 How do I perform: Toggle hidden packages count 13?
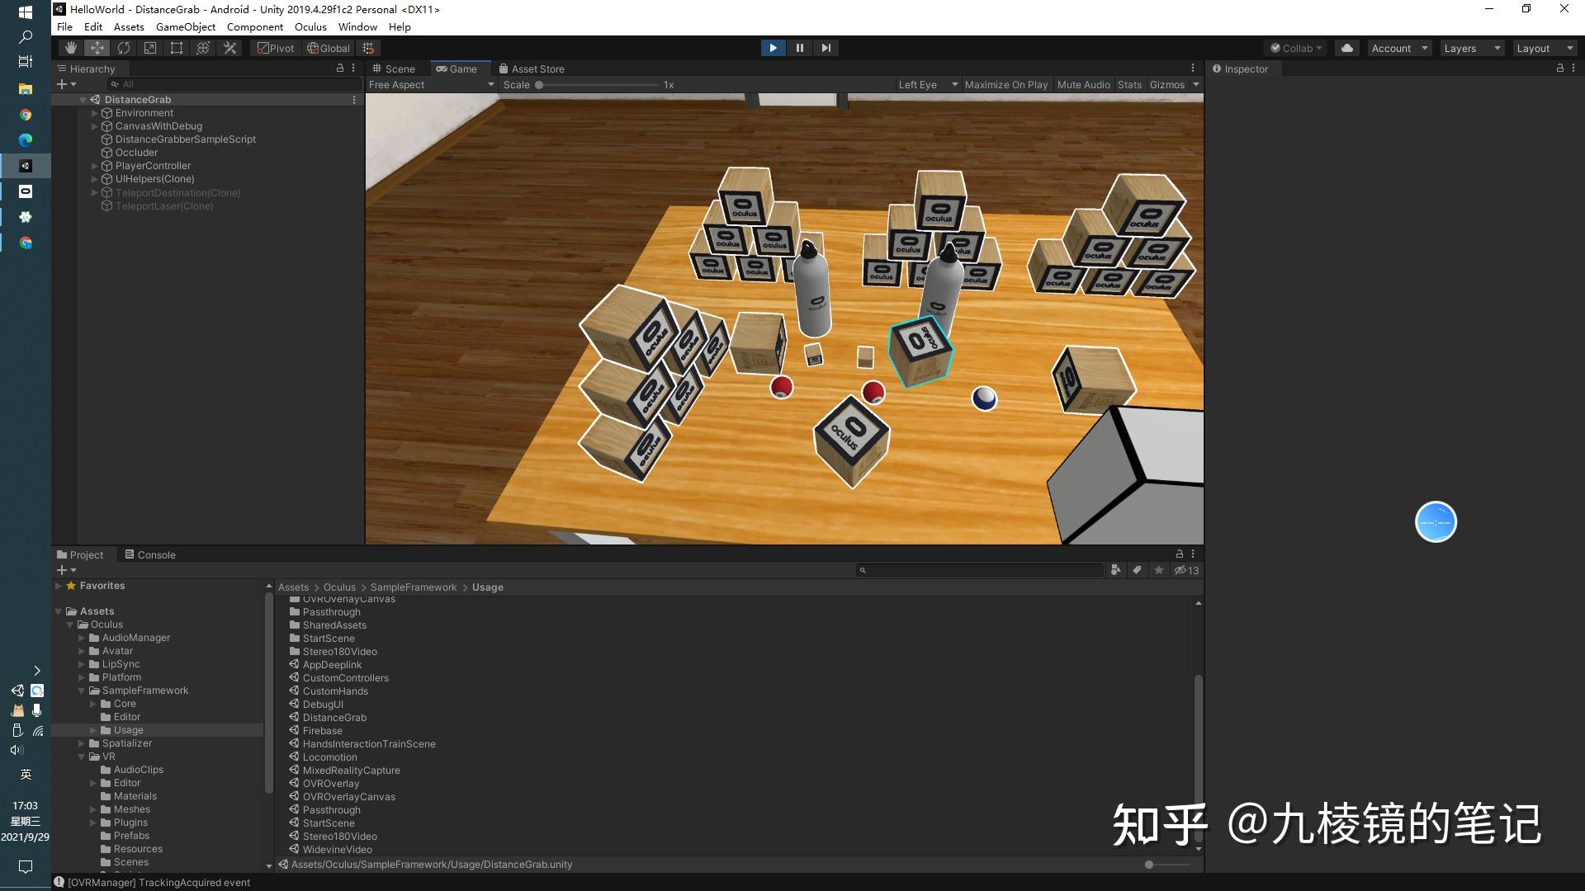(1186, 570)
